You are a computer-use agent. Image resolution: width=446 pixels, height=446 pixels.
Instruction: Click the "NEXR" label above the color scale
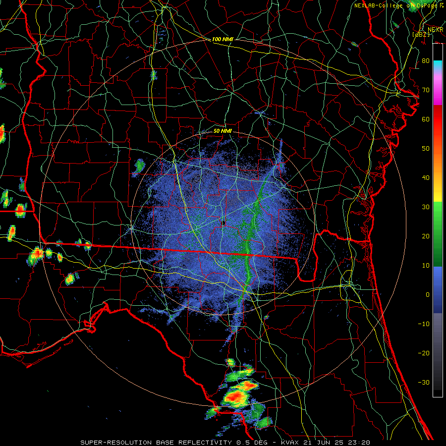click(436, 30)
